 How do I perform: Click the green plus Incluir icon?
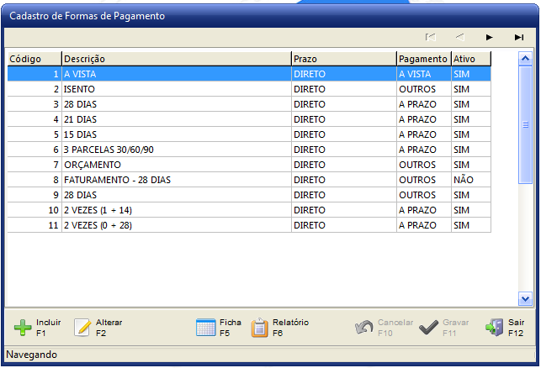coord(23,328)
